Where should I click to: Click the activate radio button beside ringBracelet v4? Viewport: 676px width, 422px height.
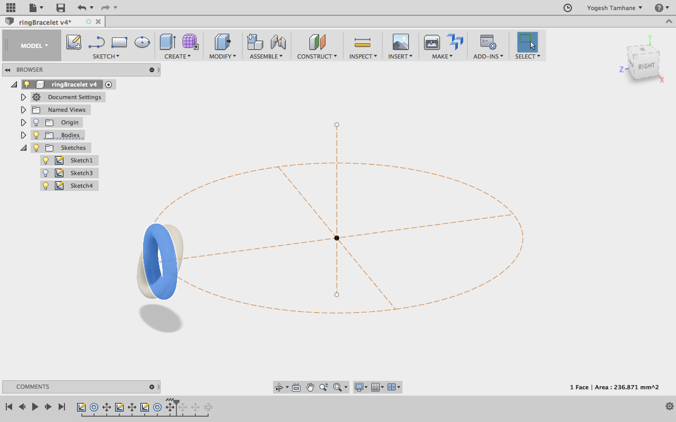(109, 84)
